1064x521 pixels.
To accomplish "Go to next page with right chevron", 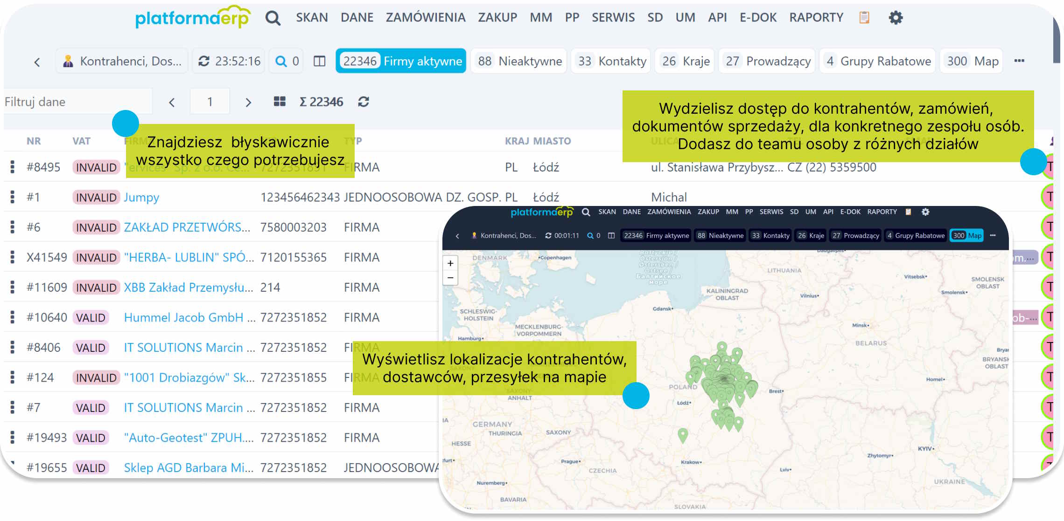I will [x=248, y=101].
